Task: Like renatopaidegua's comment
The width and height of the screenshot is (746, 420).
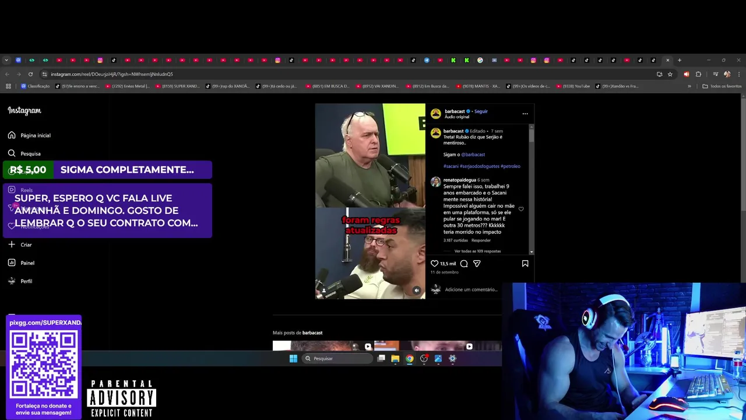Action: coord(521,209)
